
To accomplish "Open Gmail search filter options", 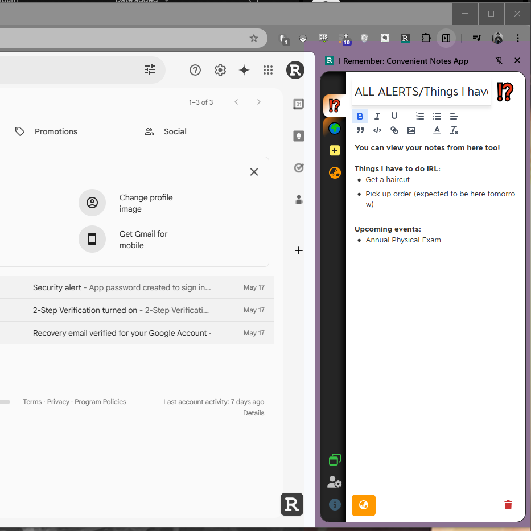I will point(150,70).
